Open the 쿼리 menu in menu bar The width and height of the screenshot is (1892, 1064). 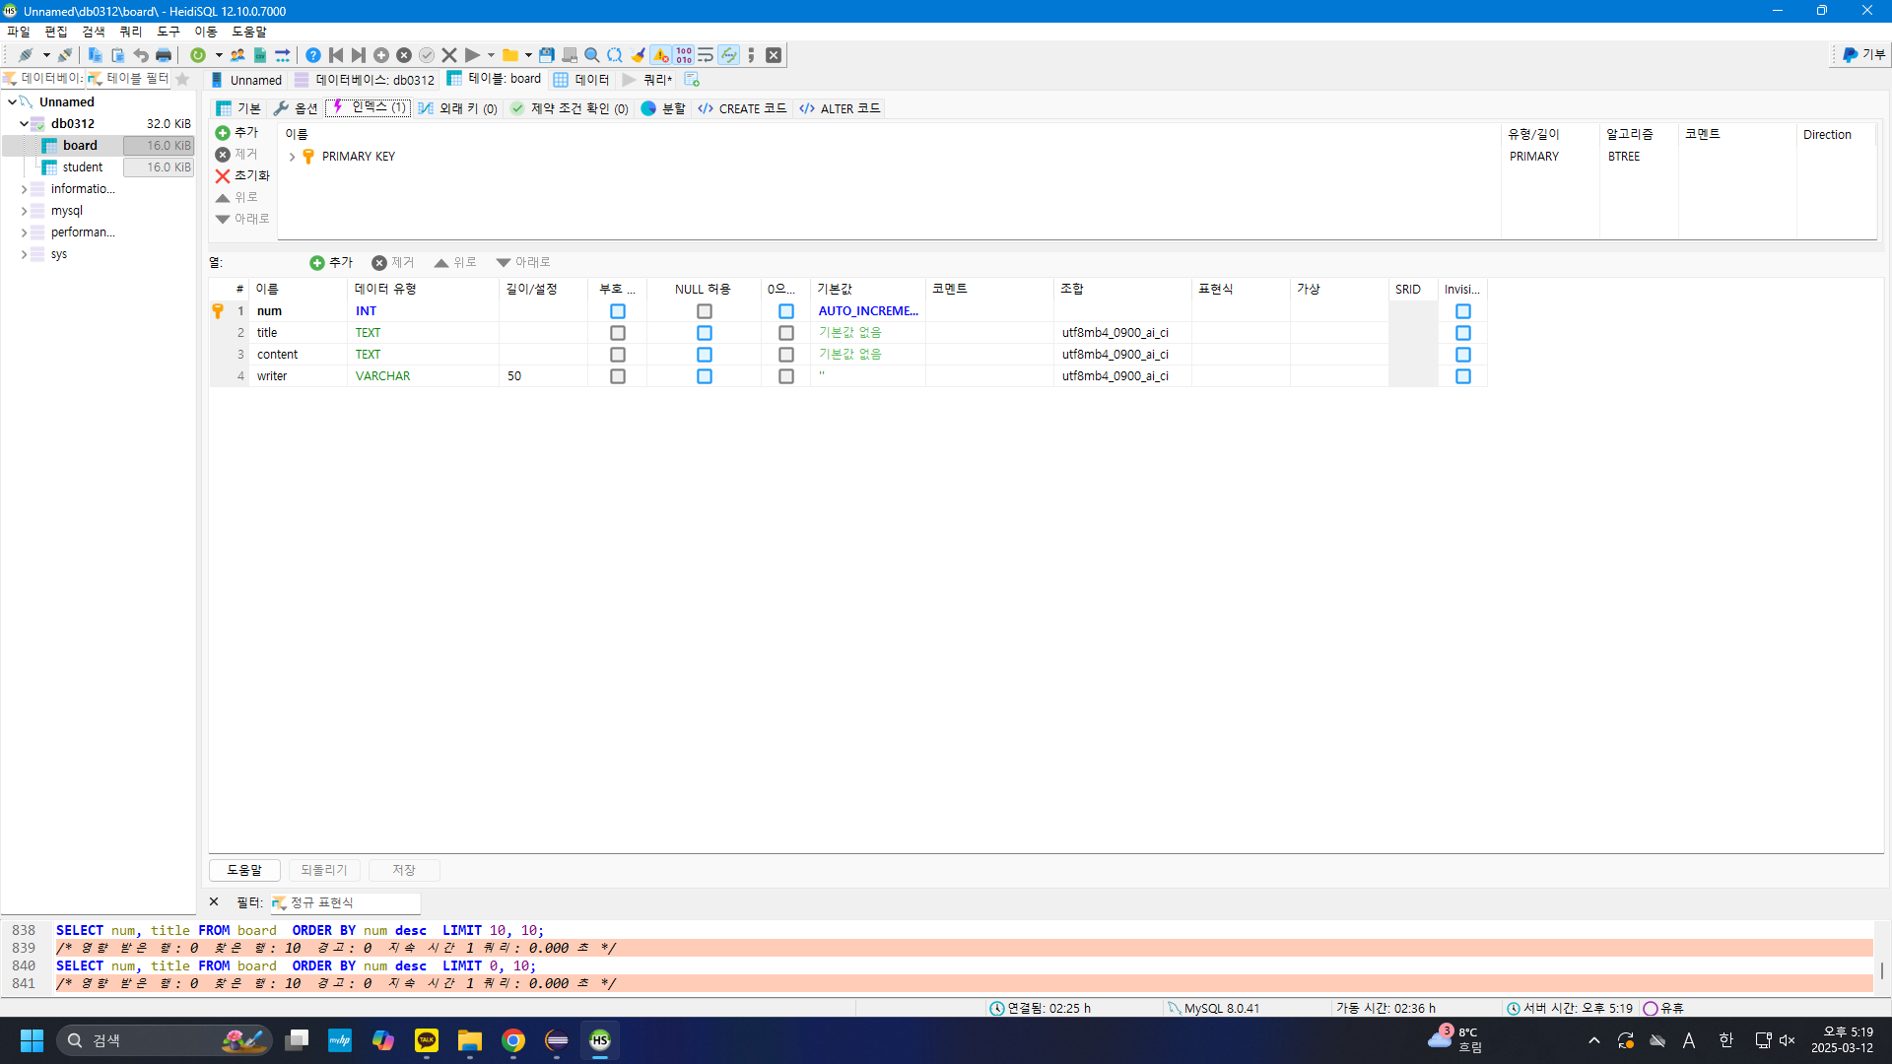pyautogui.click(x=130, y=32)
